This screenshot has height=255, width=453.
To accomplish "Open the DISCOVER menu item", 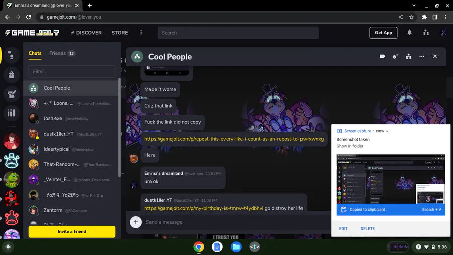I will 86,33.
